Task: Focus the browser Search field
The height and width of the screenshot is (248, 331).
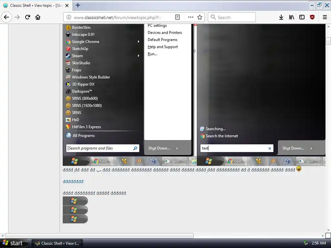Action: pos(231,17)
